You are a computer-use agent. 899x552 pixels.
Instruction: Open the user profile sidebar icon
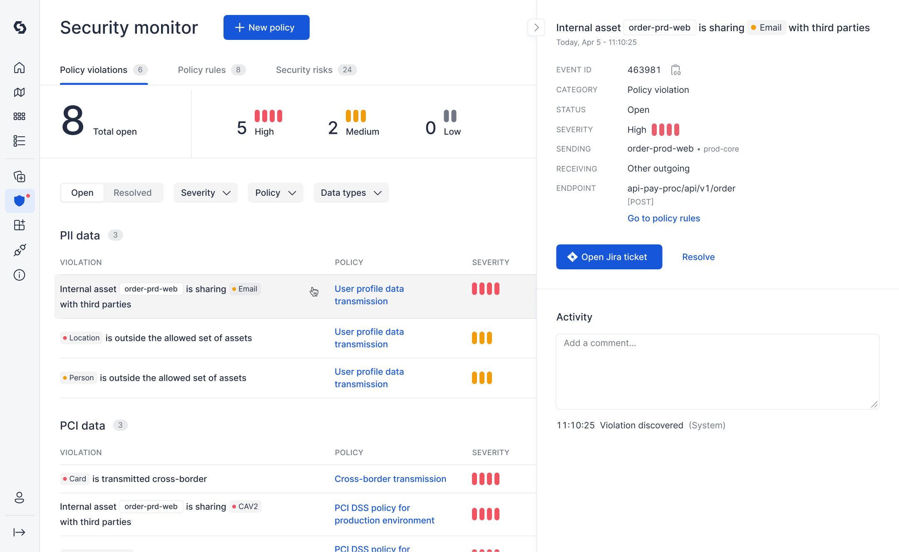20,498
